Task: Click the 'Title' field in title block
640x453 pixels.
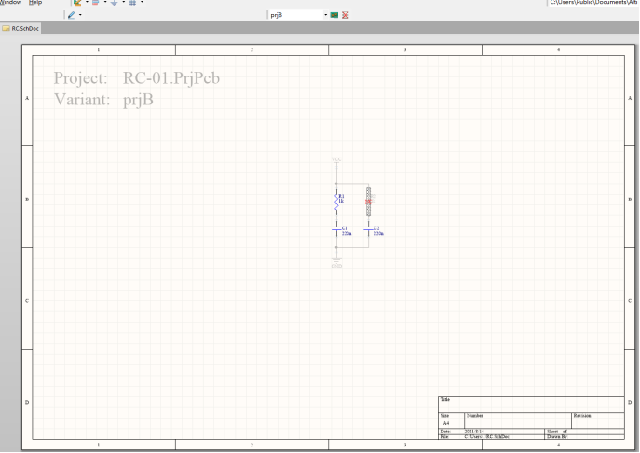Action: (531, 404)
